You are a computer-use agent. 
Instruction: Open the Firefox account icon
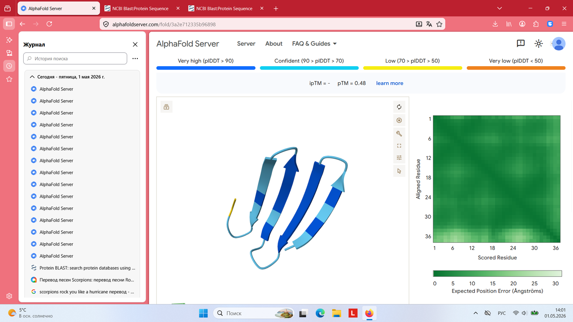tap(522, 24)
